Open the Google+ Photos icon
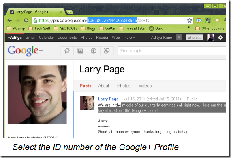This screenshot has width=231, height=158. [x=80, y=51]
